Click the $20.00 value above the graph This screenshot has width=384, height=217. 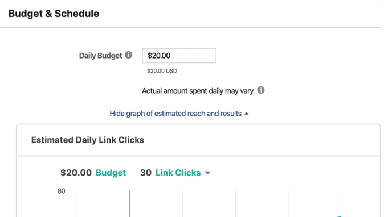tap(76, 173)
